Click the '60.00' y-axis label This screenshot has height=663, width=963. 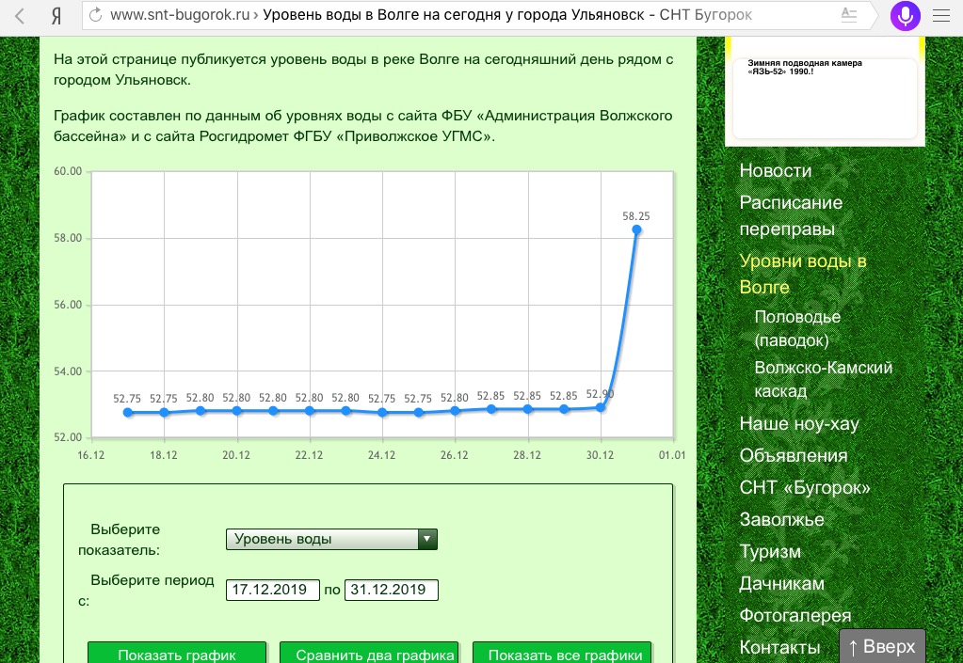tap(68, 171)
